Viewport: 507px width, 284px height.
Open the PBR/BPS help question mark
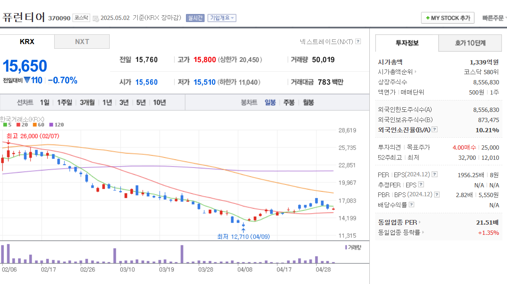click(437, 195)
